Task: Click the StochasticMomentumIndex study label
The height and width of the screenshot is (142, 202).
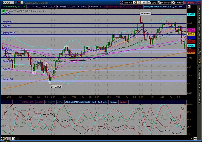Action: [x=86, y=102]
